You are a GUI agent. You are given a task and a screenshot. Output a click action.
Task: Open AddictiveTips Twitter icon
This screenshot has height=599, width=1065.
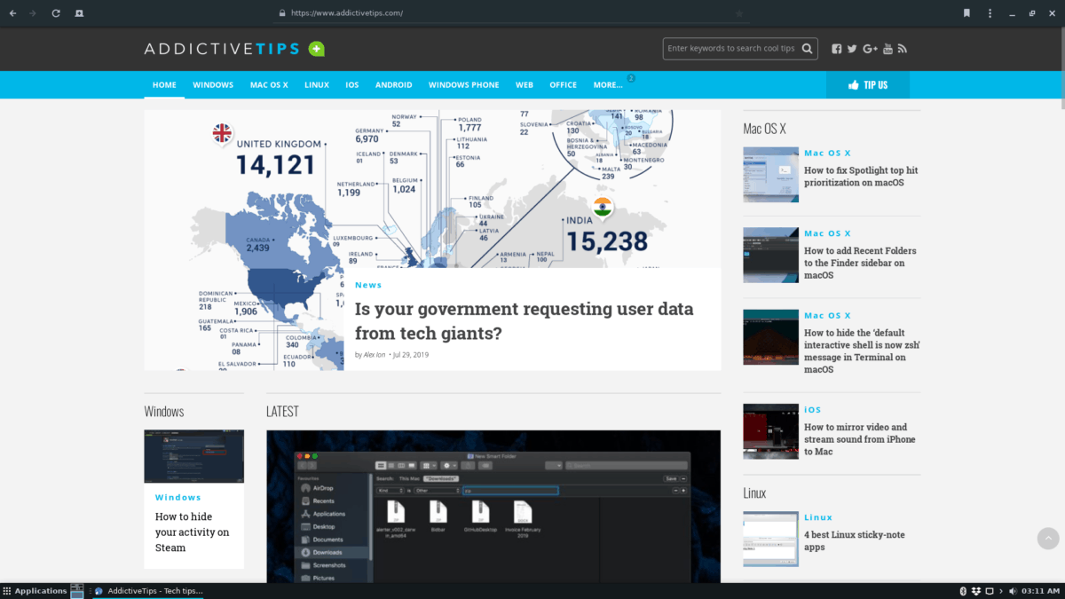tap(852, 49)
